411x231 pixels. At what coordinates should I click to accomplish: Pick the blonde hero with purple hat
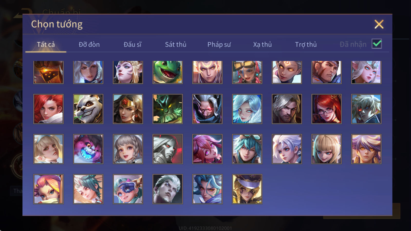[x=247, y=189]
